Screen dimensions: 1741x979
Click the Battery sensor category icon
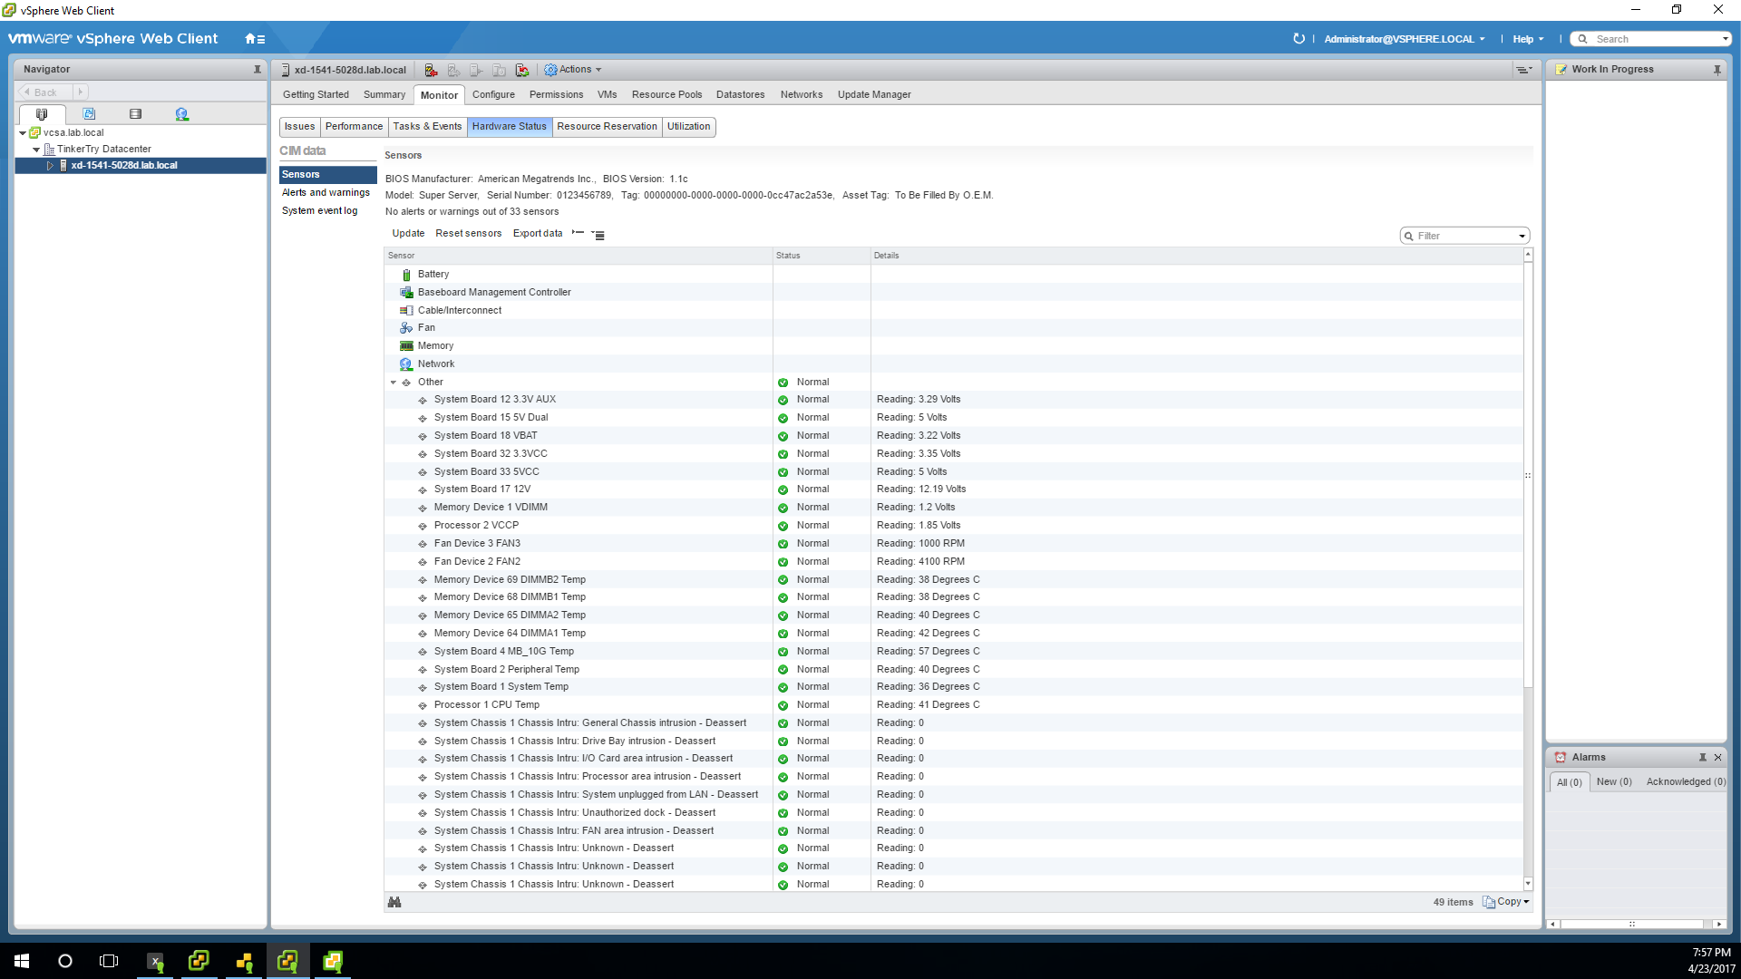(406, 275)
